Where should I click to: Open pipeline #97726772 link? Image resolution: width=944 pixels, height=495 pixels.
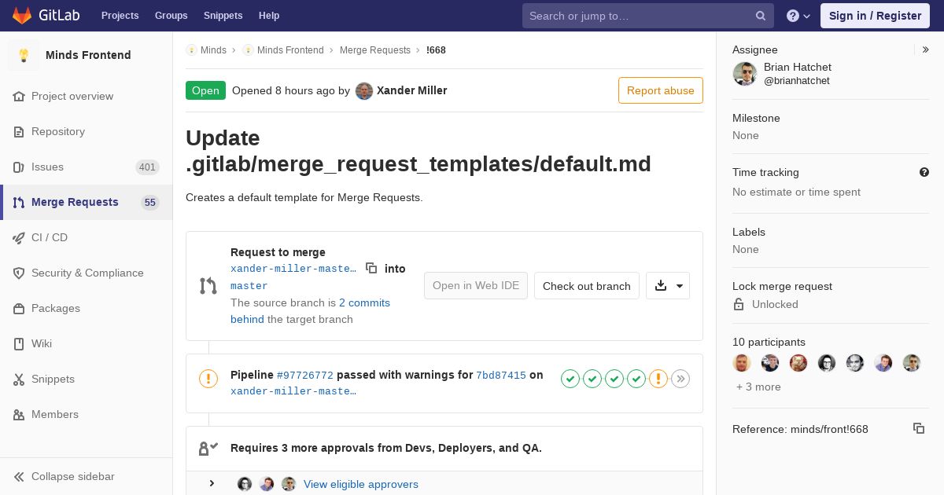[305, 376]
